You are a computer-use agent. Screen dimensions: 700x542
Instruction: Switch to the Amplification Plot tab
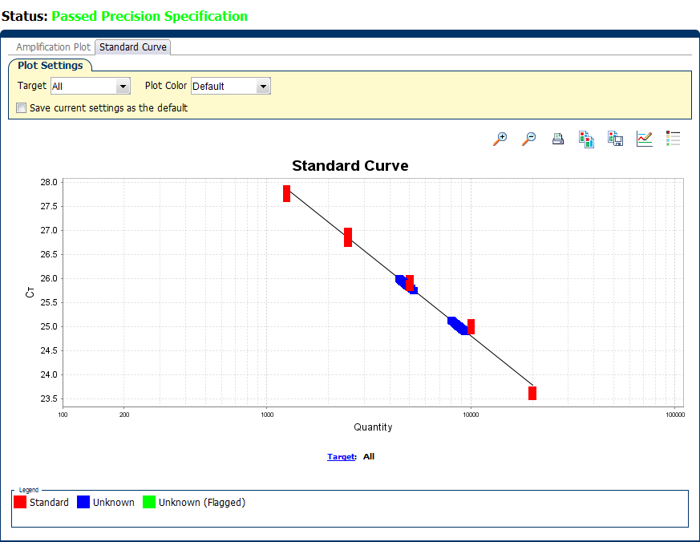(x=54, y=47)
